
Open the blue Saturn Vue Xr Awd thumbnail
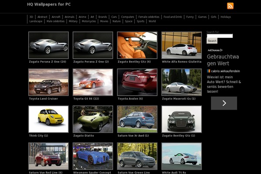point(137,119)
